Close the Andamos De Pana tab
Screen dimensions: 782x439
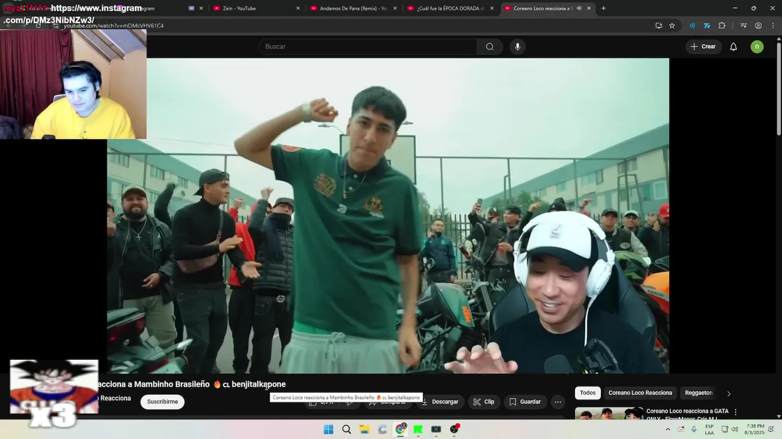point(395,9)
